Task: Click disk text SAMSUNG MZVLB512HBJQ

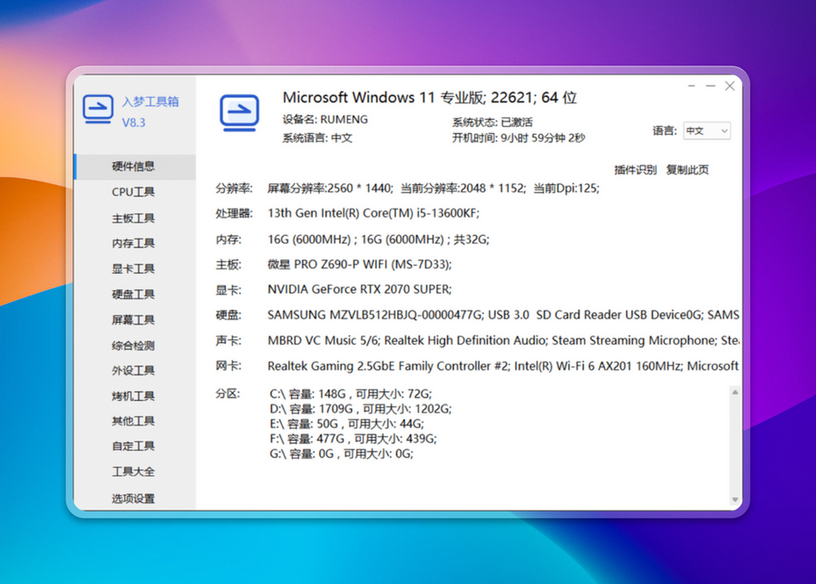Action: click(503, 315)
